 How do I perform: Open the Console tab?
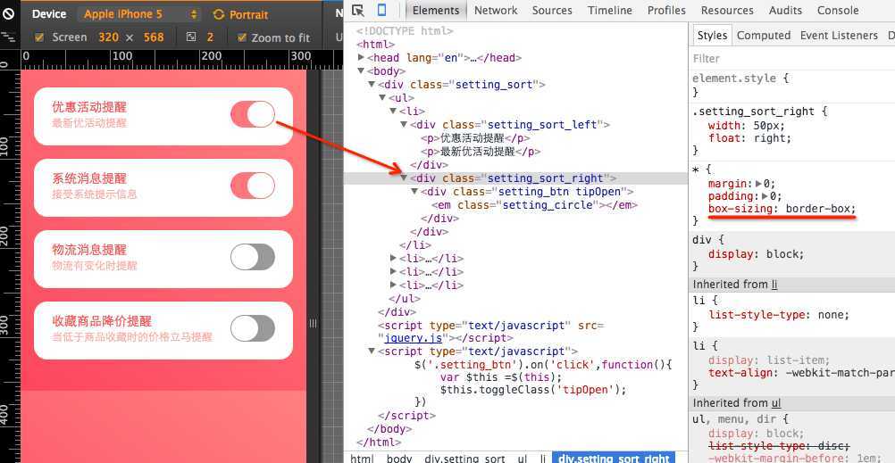click(x=838, y=11)
